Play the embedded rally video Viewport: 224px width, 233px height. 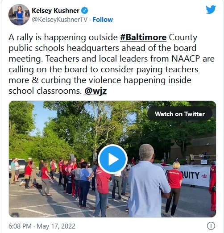[112, 159]
